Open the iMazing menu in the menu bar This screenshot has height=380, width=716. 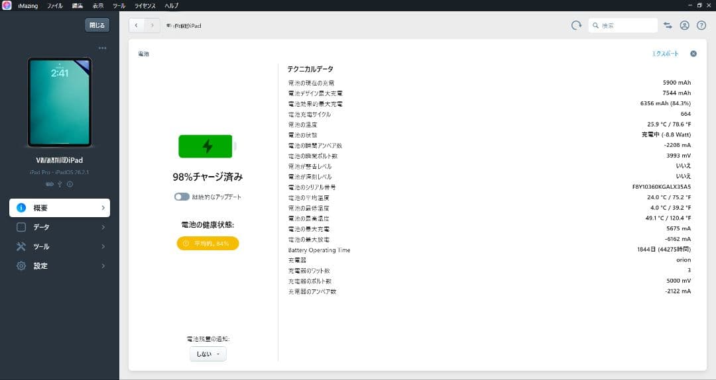pyautogui.click(x=28, y=6)
